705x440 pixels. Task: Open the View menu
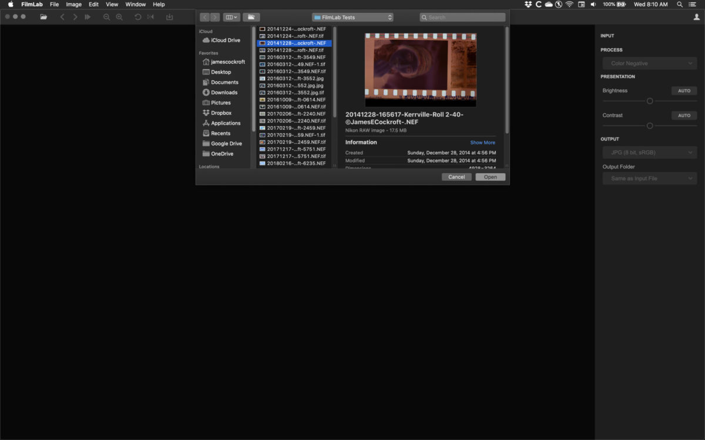[112, 4]
